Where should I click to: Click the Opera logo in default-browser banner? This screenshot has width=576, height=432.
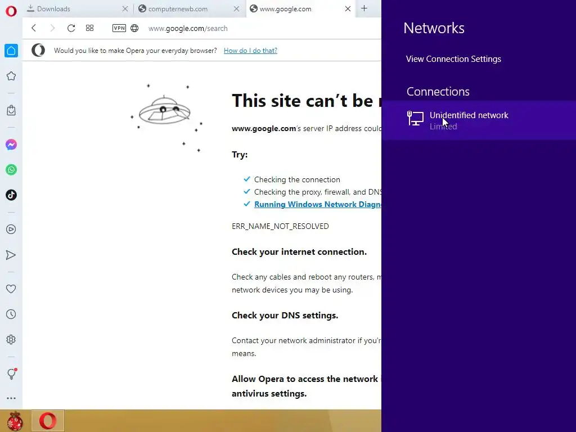(x=38, y=50)
